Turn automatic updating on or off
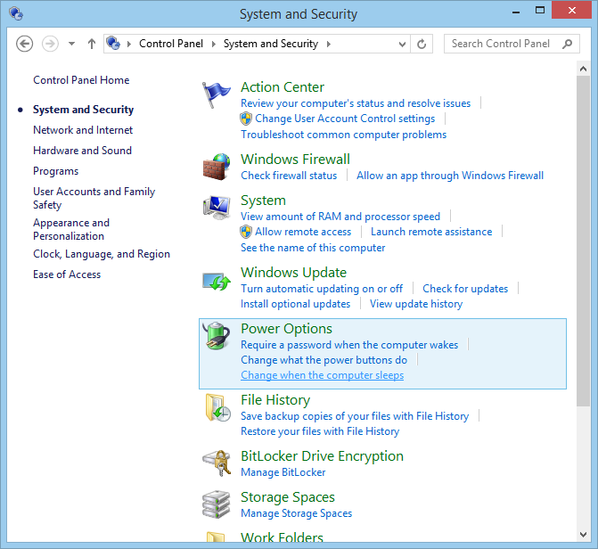 point(322,289)
